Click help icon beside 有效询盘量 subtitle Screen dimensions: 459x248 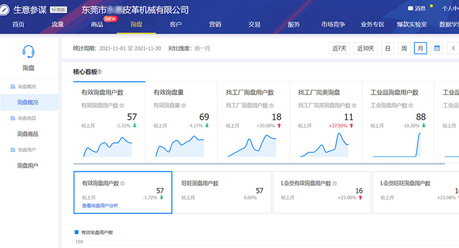183,106
